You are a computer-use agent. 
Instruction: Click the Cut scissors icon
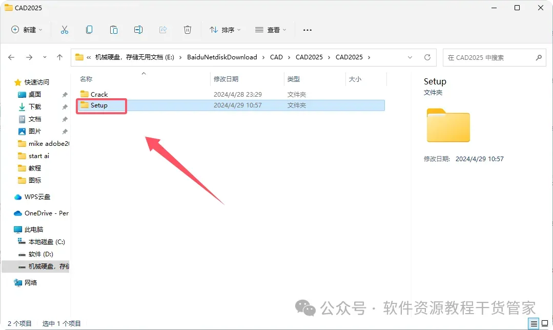point(64,30)
